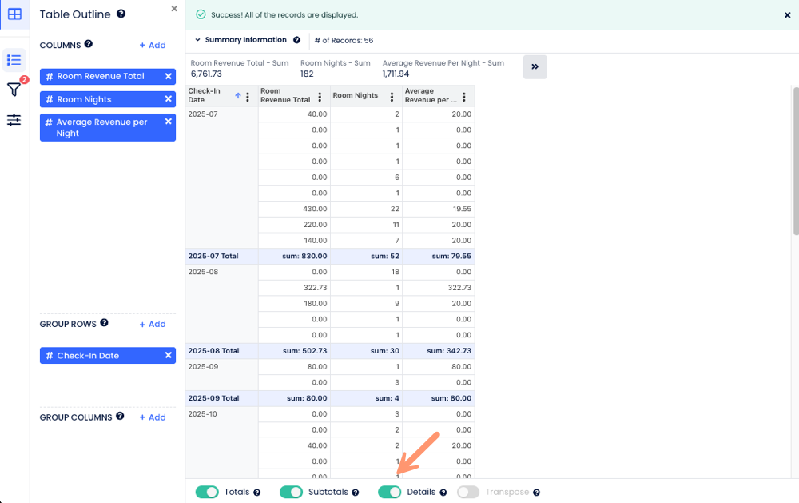Toggle the Totals switch
The width and height of the screenshot is (799, 503).
207,492
